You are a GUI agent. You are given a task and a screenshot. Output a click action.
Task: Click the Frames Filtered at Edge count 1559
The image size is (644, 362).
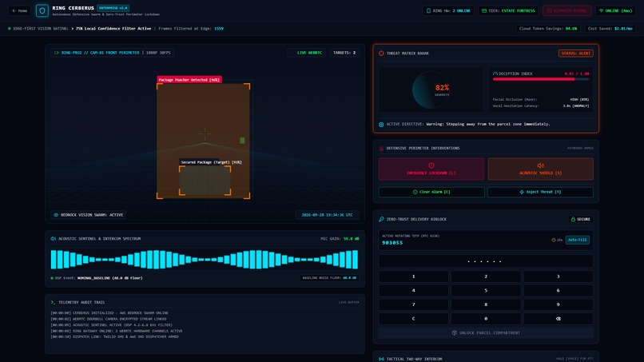click(x=218, y=29)
